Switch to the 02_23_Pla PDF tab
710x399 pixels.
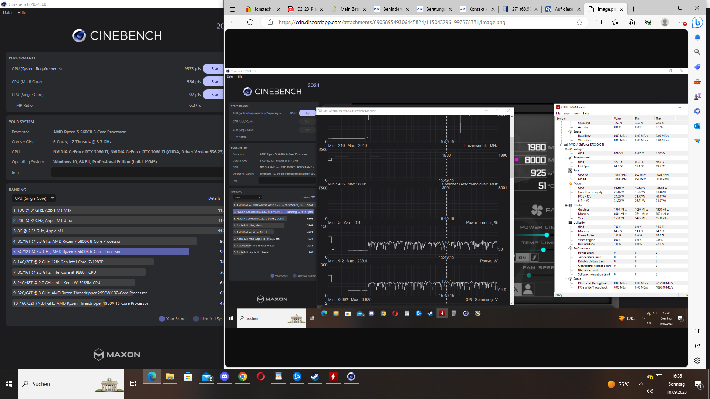click(x=306, y=9)
